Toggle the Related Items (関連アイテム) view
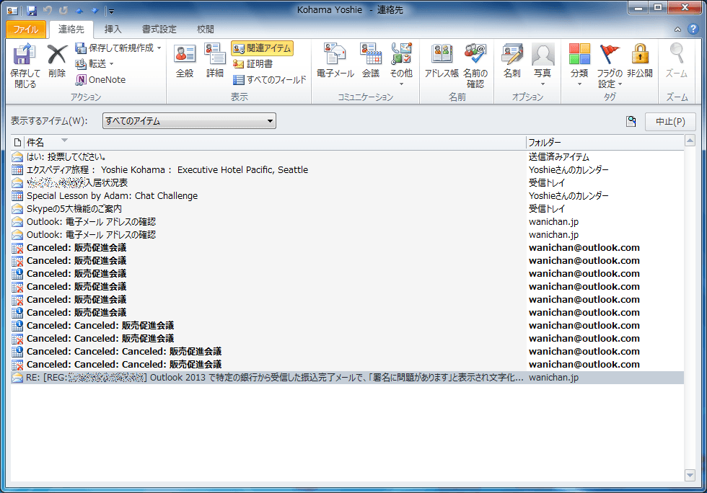 [x=263, y=48]
